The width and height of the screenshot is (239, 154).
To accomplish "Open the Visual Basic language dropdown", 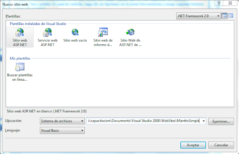I will click(62, 131).
